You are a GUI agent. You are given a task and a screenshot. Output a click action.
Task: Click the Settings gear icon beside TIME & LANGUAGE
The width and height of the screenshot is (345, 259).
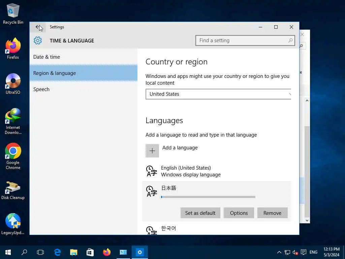[x=38, y=40]
